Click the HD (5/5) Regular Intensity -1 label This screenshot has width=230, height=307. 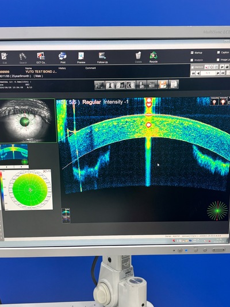pyautogui.click(x=93, y=102)
